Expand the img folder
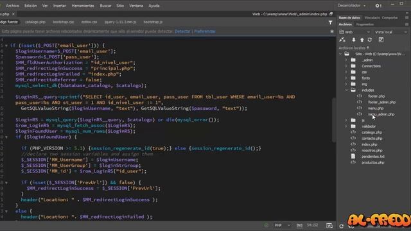The height and width of the screenshot is (231, 411). pos(346,84)
